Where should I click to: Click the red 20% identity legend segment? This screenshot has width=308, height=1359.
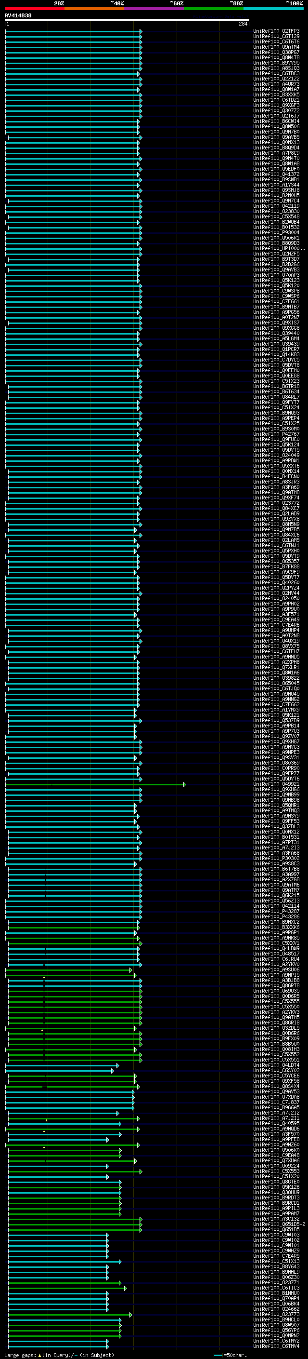pyautogui.click(x=35, y=9)
